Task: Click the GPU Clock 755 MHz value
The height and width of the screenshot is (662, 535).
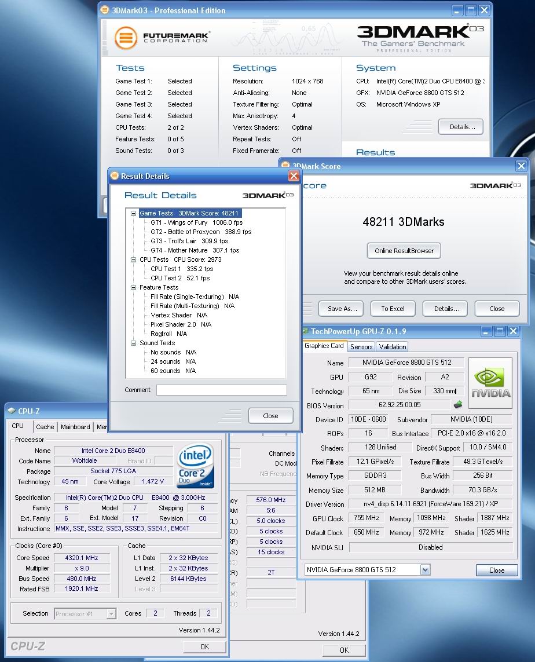Action: [x=367, y=518]
